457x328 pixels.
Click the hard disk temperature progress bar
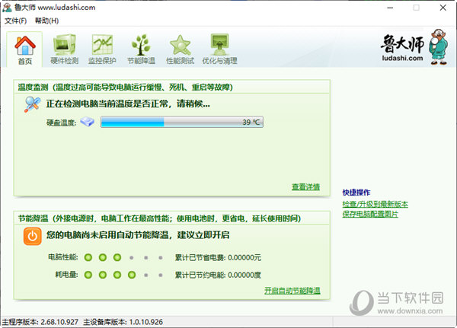pyautogui.click(x=181, y=122)
